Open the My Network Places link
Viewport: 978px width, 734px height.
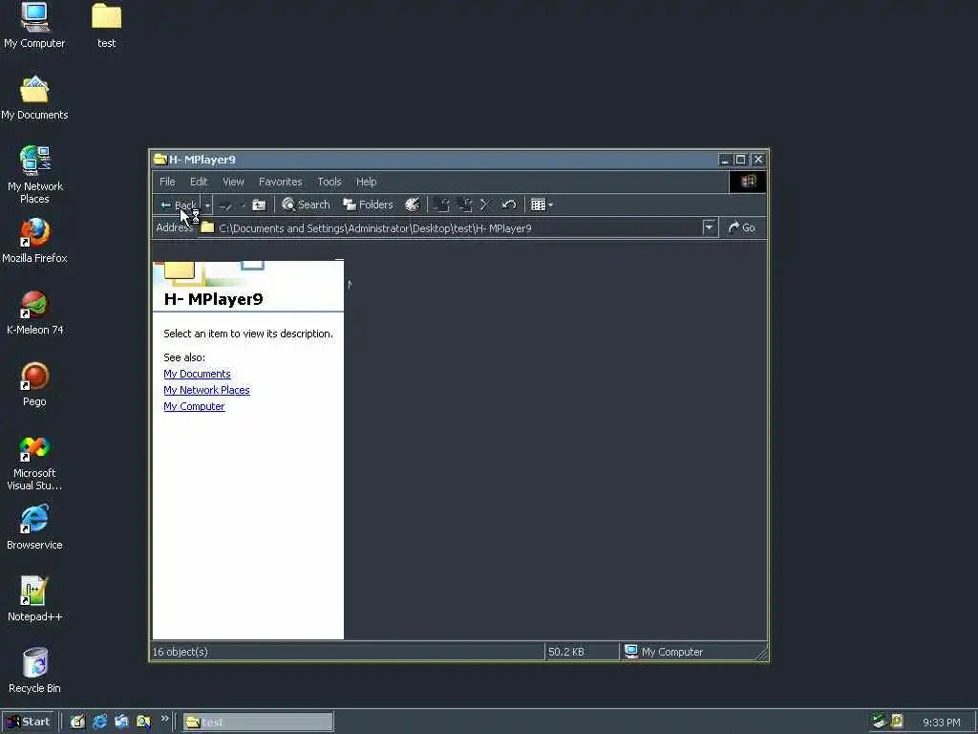click(x=206, y=390)
